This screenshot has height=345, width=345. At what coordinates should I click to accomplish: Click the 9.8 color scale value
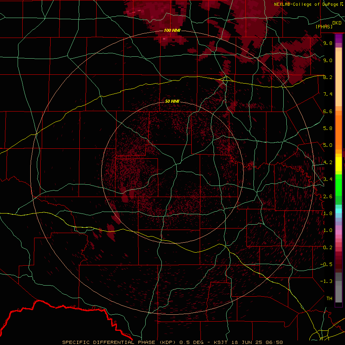[x=328, y=43]
